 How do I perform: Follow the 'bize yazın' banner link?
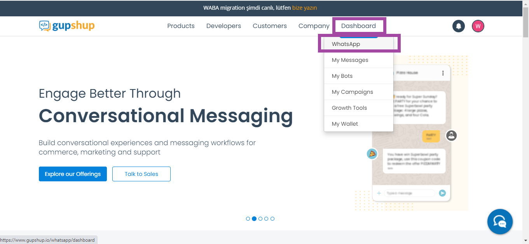point(304,8)
